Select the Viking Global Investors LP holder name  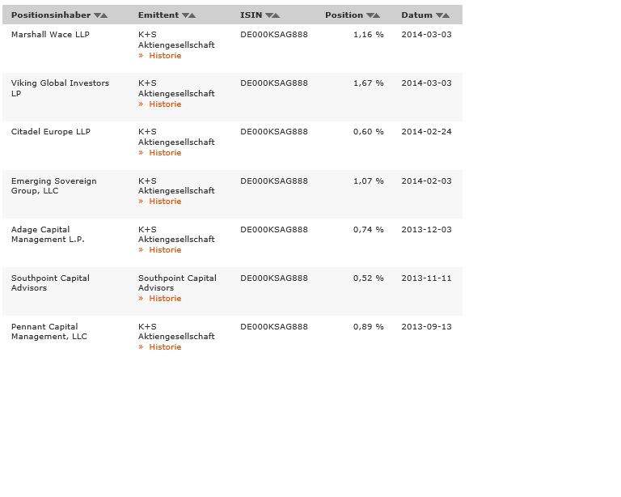pos(60,88)
